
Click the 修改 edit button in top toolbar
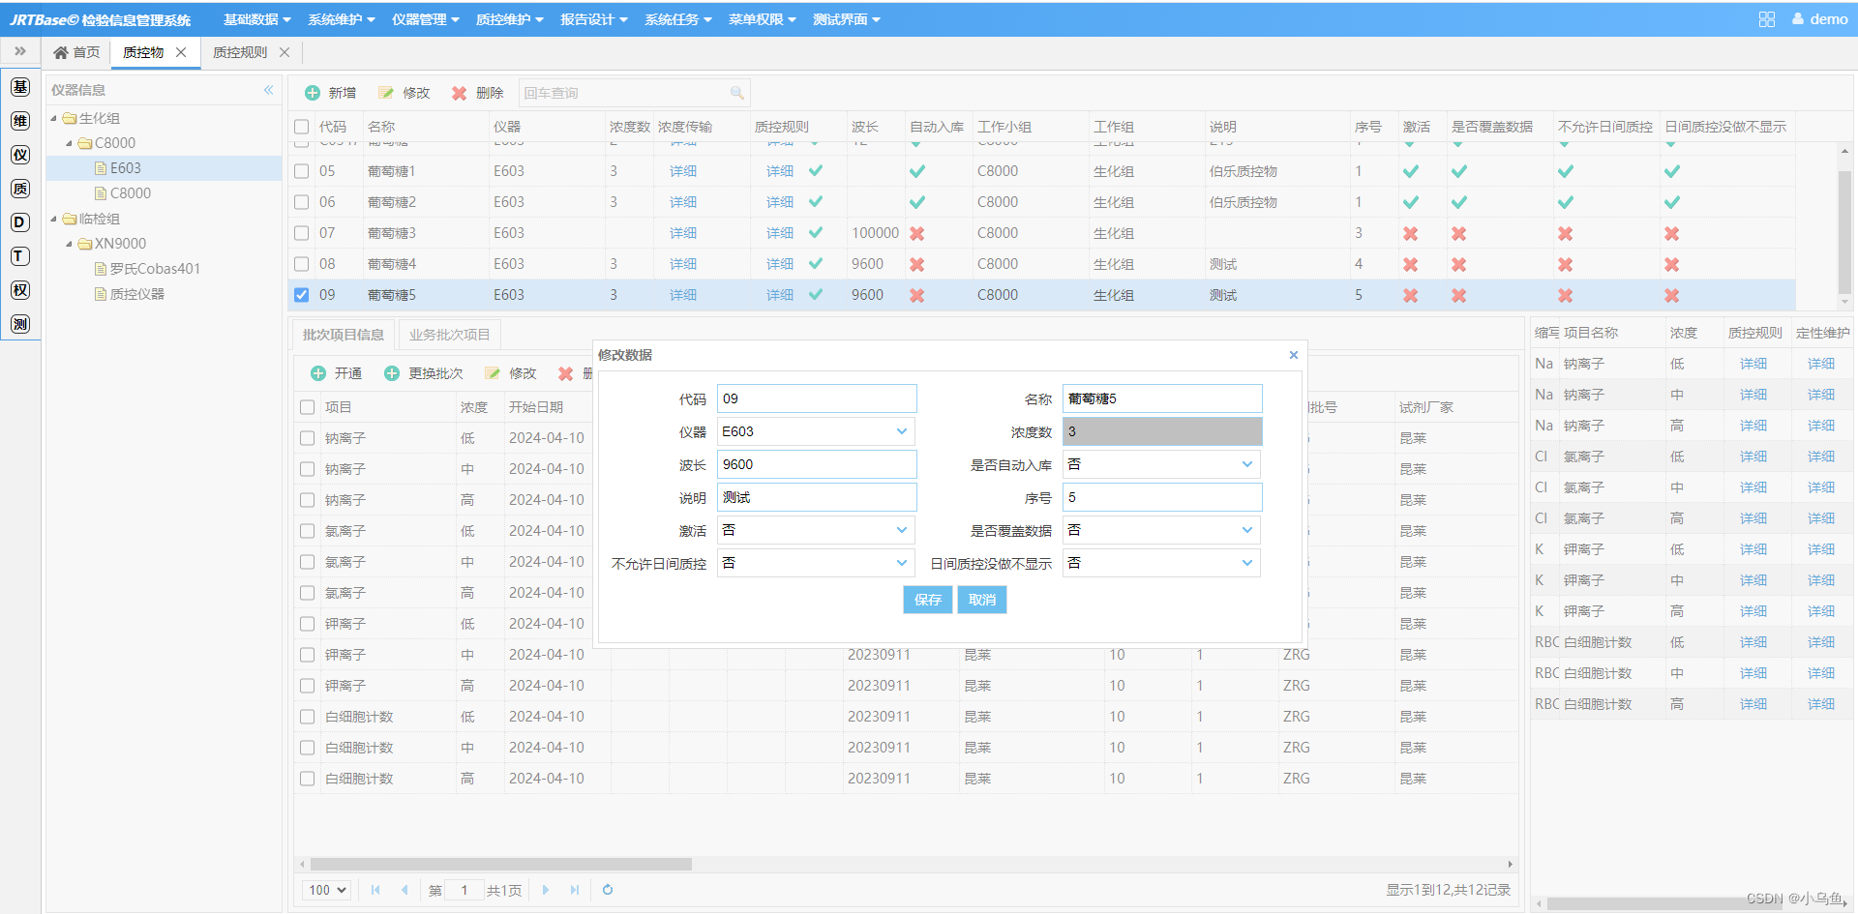point(405,93)
